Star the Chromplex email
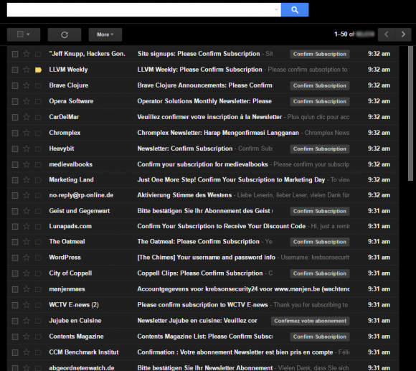 27,133
